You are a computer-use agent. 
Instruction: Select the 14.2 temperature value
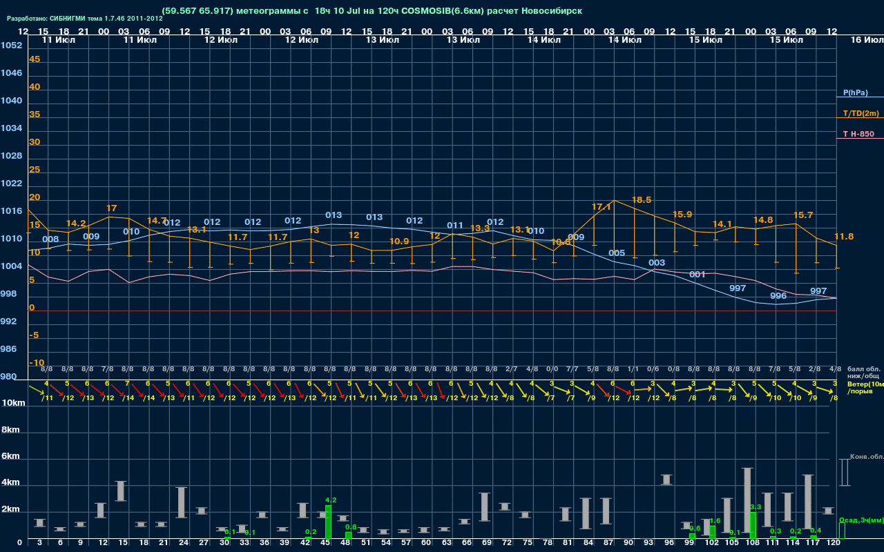click(x=76, y=224)
